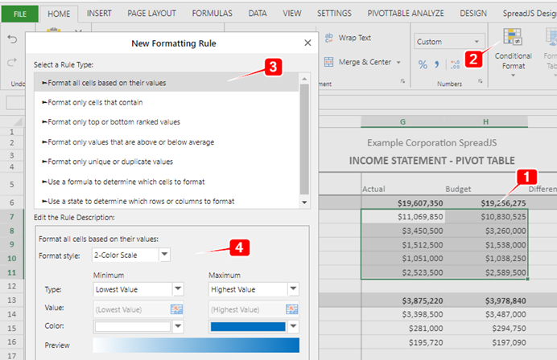557x360 pixels.
Task: Click cell with $3,875,220
Action: 402,301
